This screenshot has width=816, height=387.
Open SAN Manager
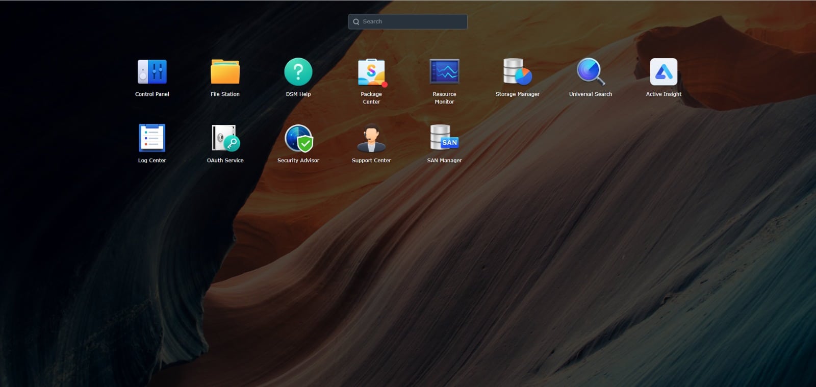click(444, 138)
